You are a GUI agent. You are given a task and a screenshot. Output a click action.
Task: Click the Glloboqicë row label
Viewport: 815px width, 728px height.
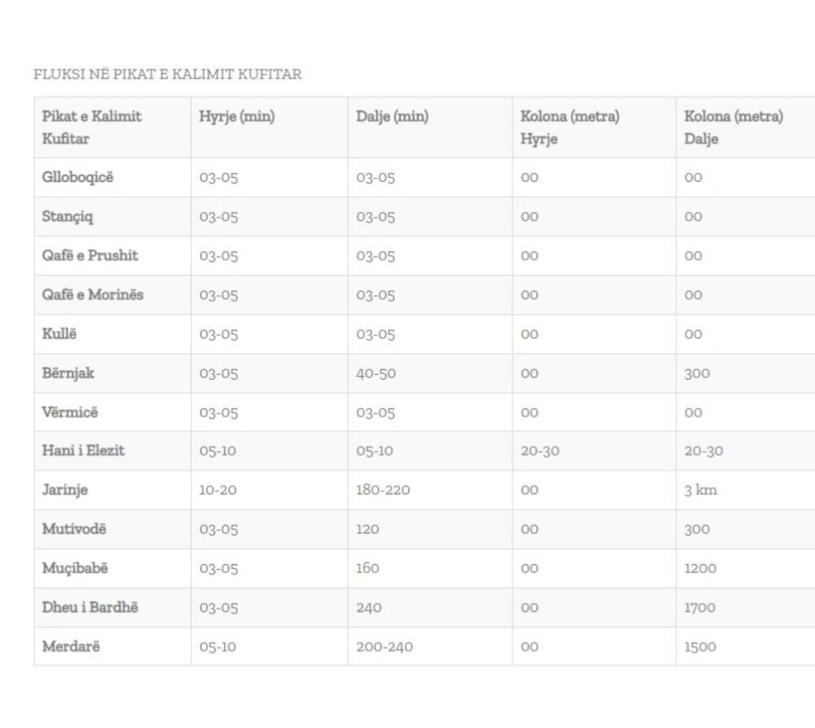[x=77, y=178]
